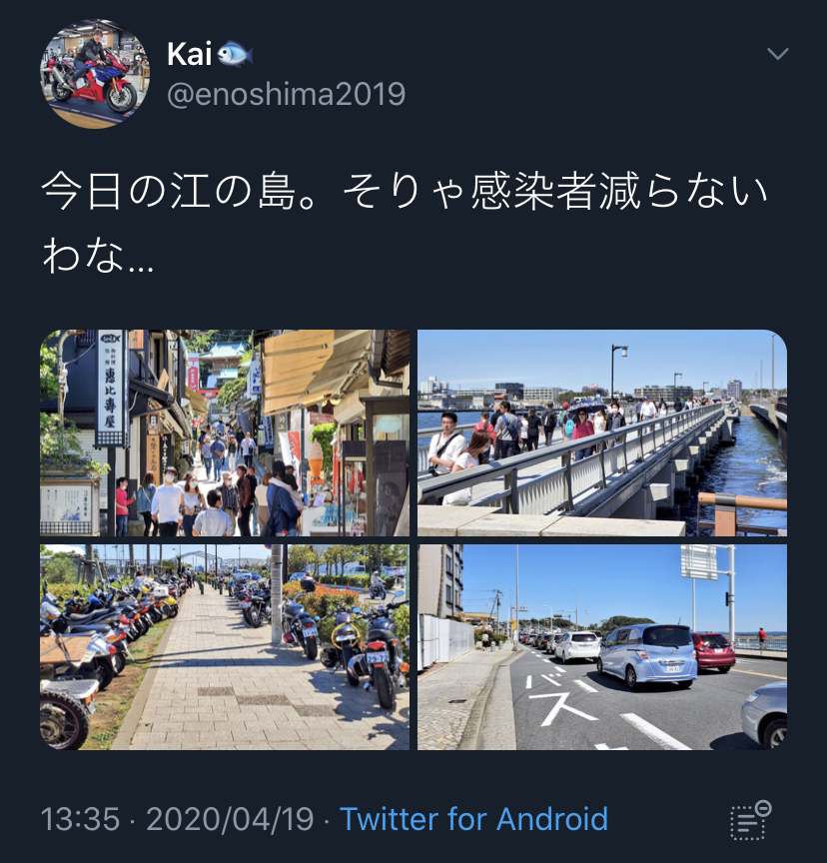Click the Twitter for Android source link
The height and width of the screenshot is (863, 827).
[473, 819]
